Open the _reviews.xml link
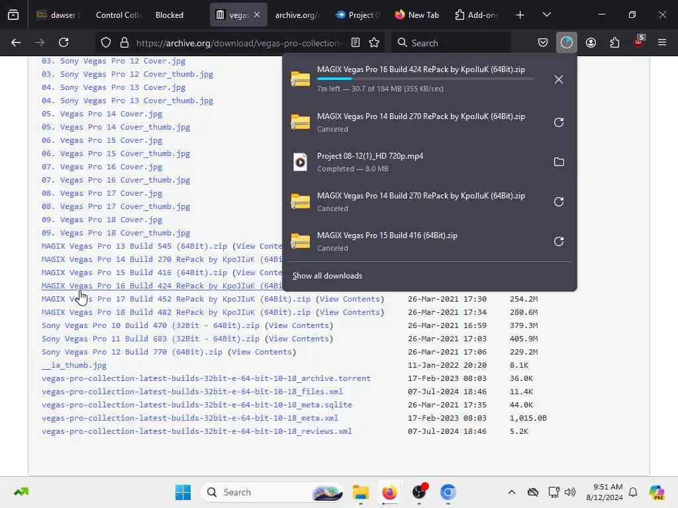678x508 pixels. (197, 431)
